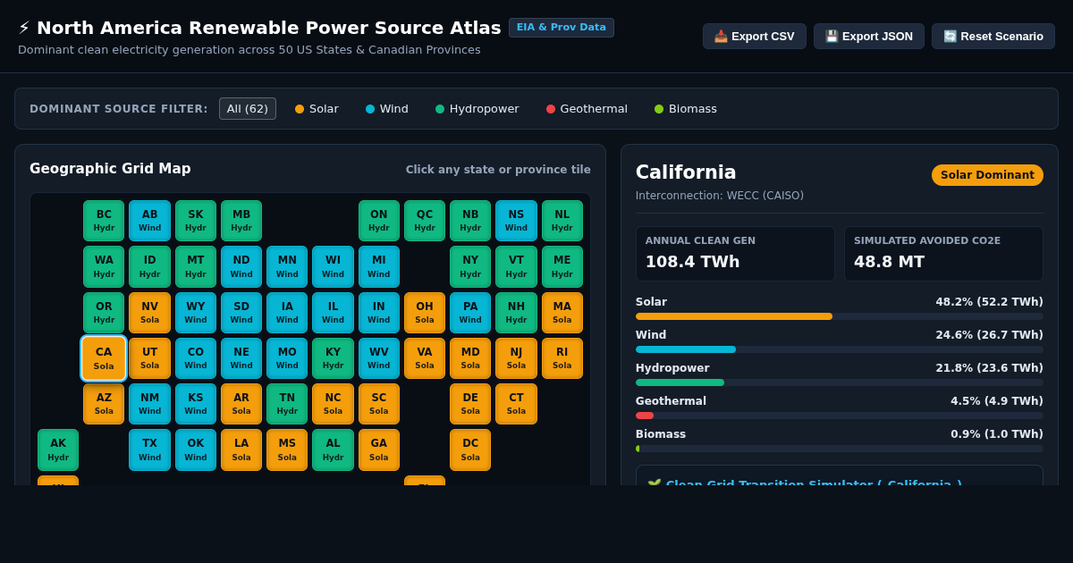The width and height of the screenshot is (1073, 563).
Task: Click the Simulated Avoided CO2e 48.8 MT value
Action: tap(891, 262)
